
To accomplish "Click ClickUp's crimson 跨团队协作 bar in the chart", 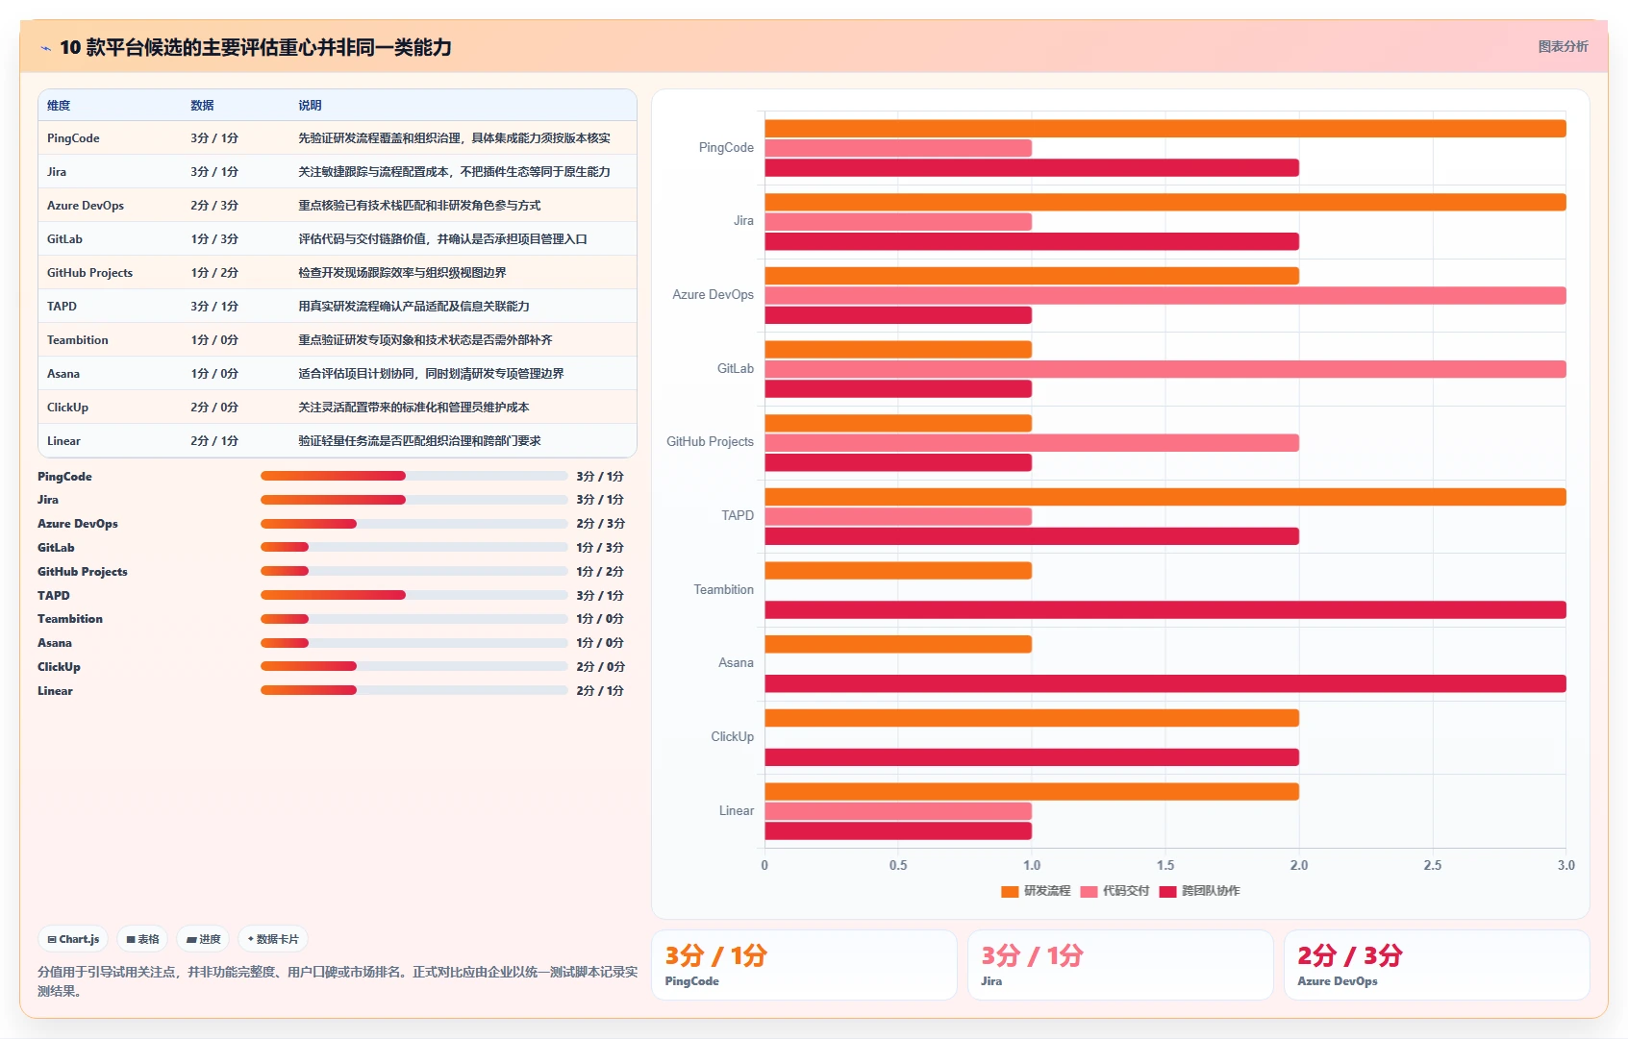I will click(1032, 757).
